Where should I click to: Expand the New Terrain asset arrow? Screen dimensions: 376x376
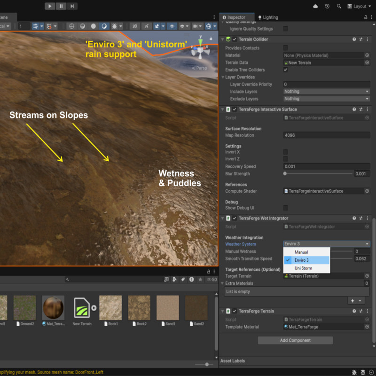pyautogui.click(x=94, y=308)
